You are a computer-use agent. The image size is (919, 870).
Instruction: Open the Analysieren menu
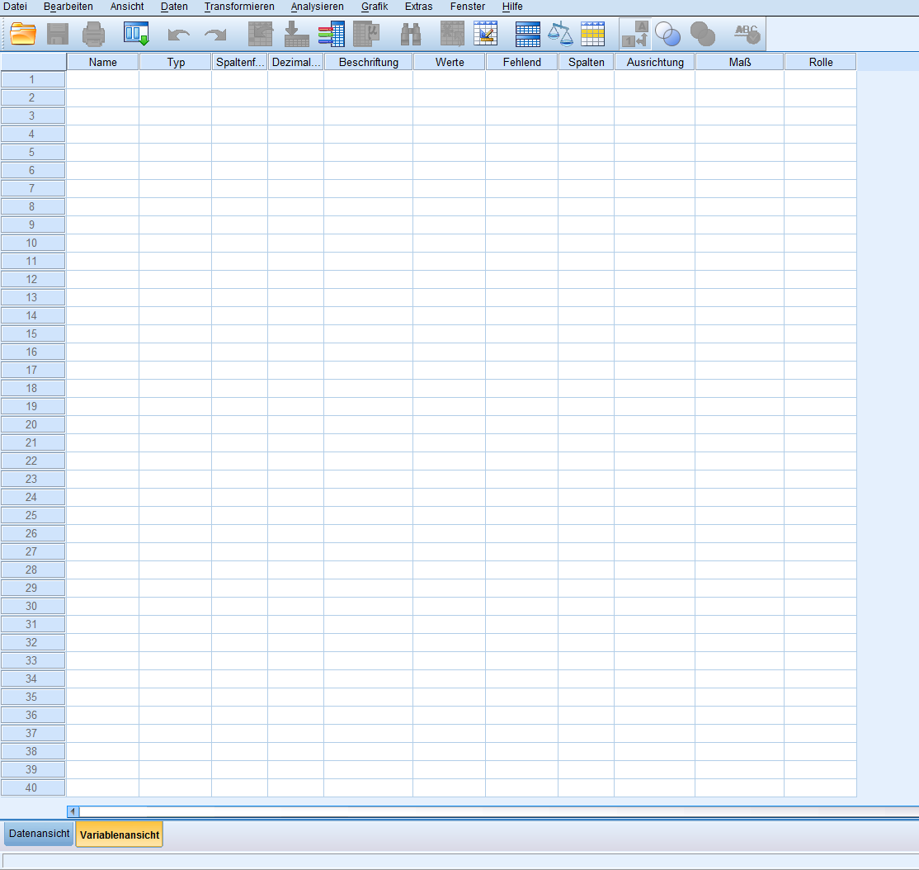[x=317, y=7]
